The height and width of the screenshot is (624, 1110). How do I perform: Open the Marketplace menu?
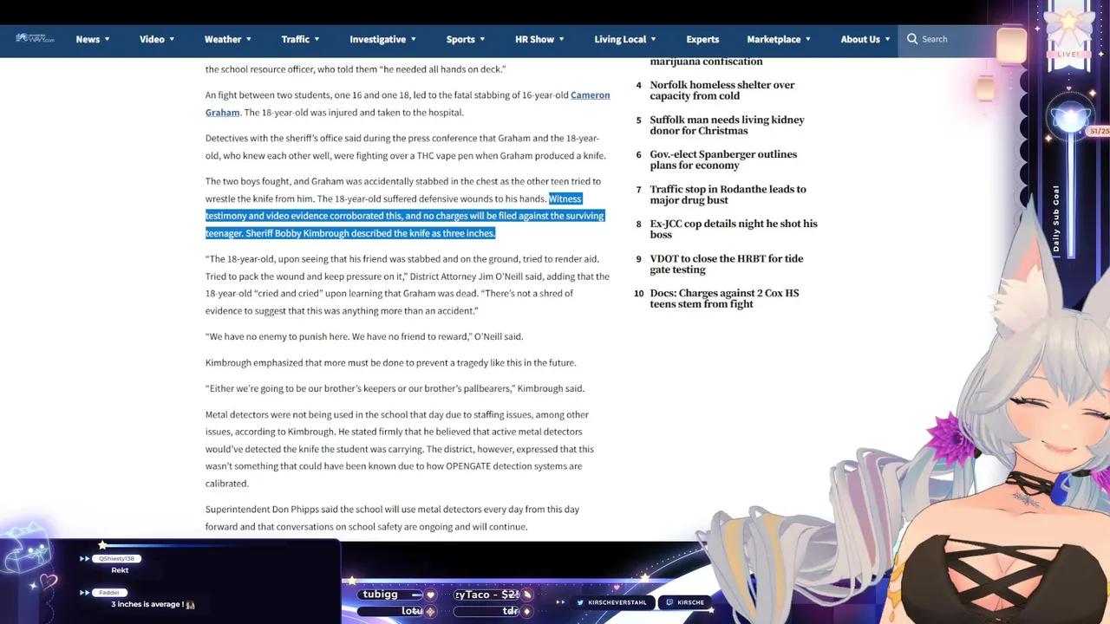(x=779, y=39)
